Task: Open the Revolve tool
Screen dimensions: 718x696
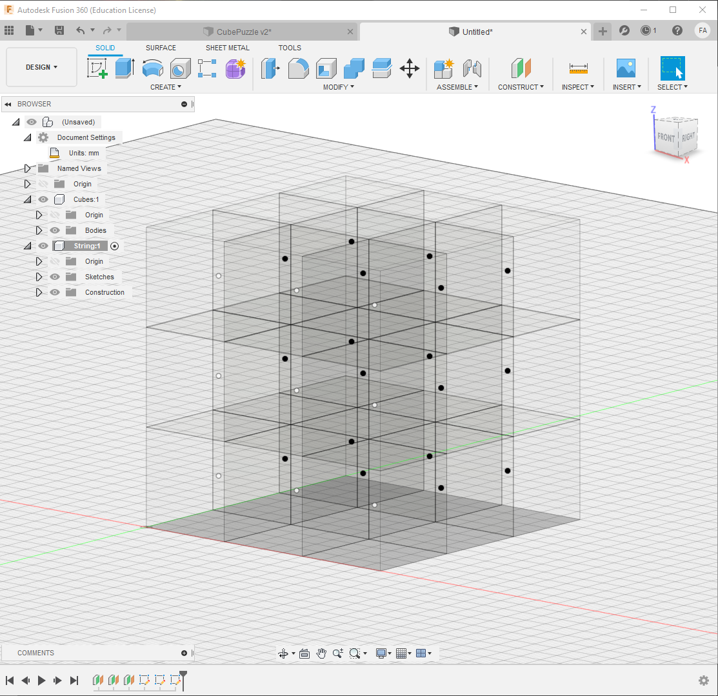Action: pyautogui.click(x=152, y=67)
